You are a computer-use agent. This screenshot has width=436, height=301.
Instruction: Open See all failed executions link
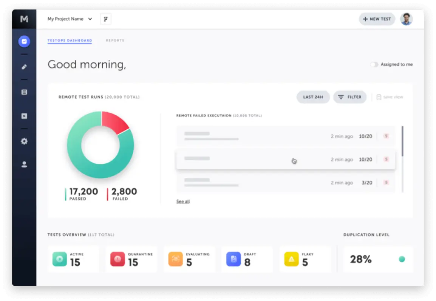point(183,201)
